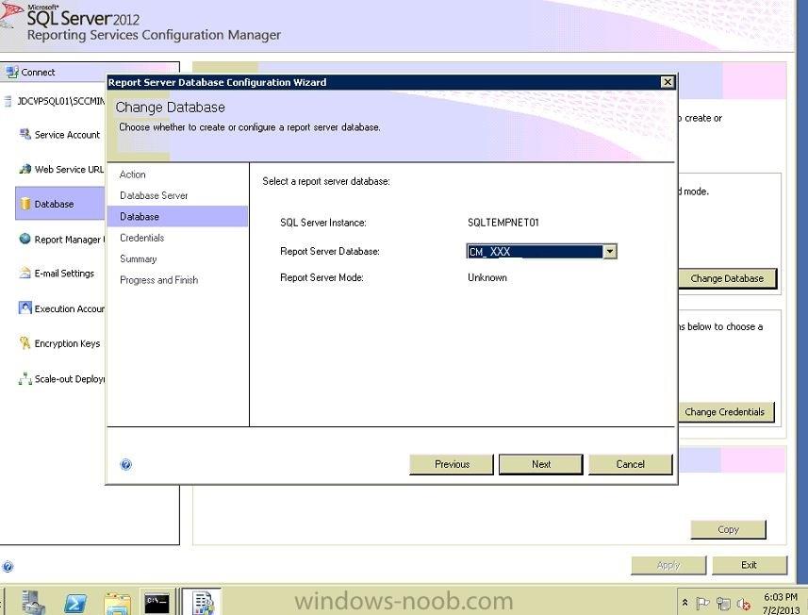The height and width of the screenshot is (615, 808).
Task: Go to Summary wizard step
Action: coord(138,259)
